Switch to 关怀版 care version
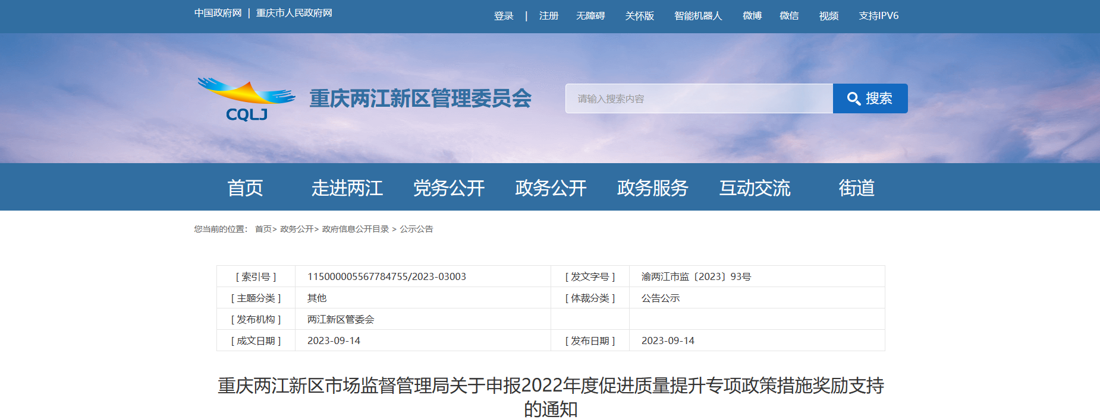Viewport: 1100px width, 420px height. pyautogui.click(x=639, y=16)
